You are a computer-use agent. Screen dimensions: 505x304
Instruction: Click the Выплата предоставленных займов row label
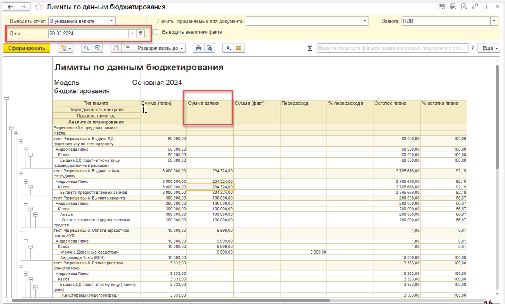(94, 192)
